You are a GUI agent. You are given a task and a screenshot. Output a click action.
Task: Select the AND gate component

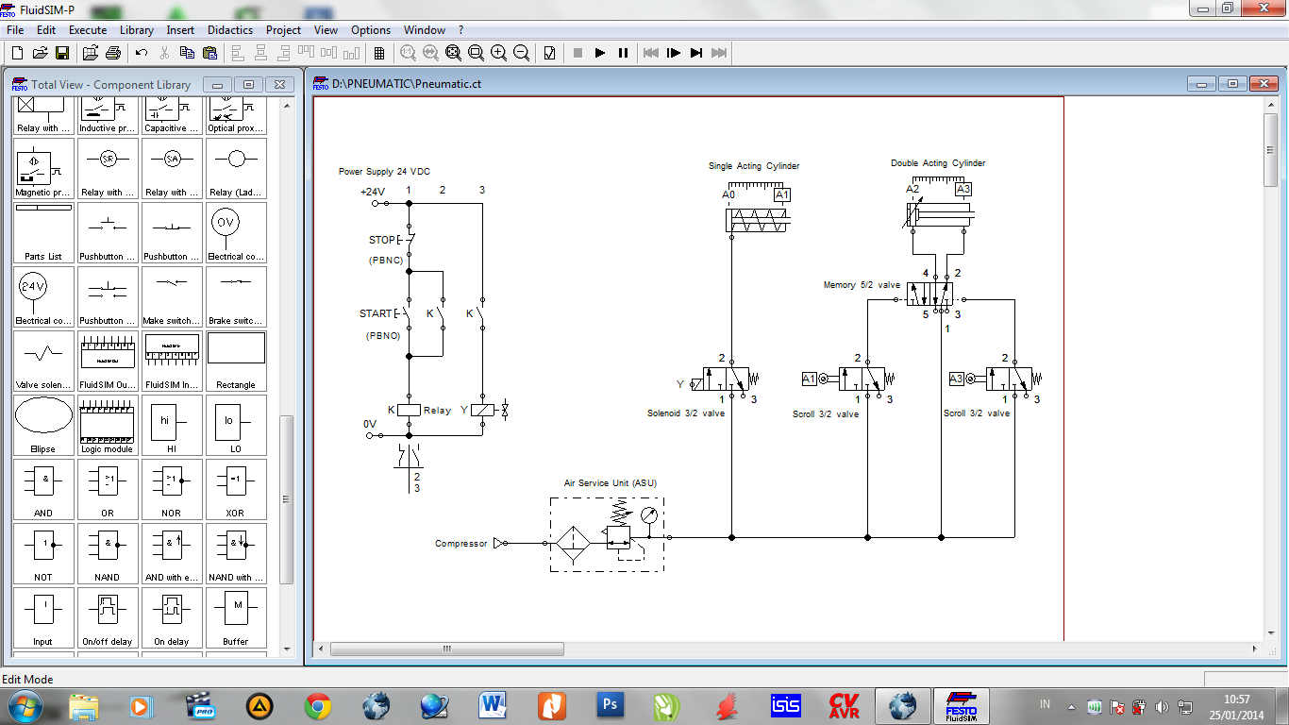pos(43,489)
